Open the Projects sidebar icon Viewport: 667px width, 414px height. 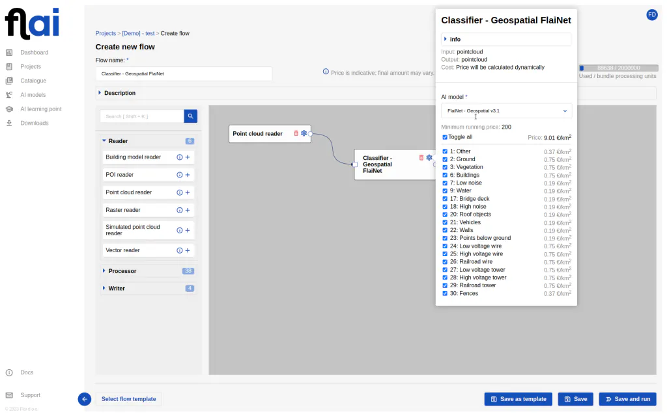point(9,67)
